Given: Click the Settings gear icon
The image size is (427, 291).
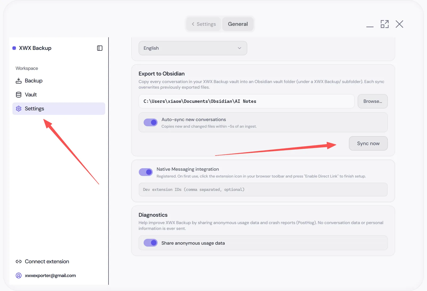Looking at the screenshot, I should point(19,109).
